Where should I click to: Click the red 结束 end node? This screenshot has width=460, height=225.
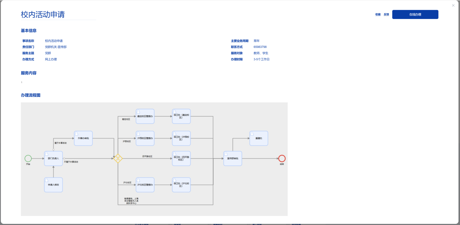[x=282, y=159]
